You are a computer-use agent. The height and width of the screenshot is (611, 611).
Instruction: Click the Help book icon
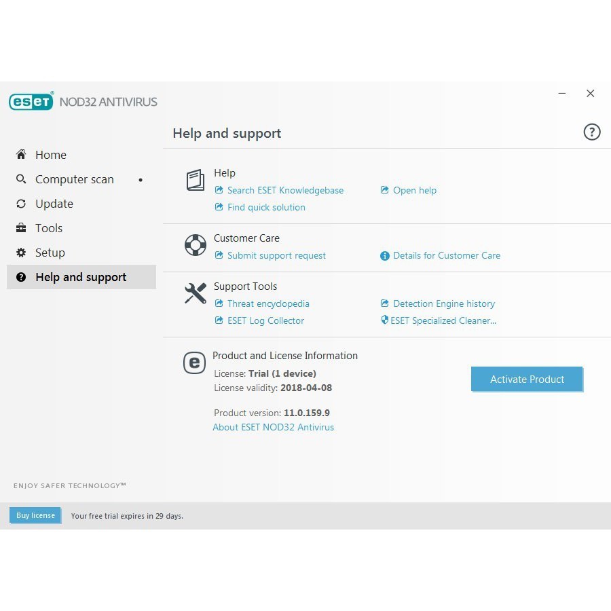(196, 181)
